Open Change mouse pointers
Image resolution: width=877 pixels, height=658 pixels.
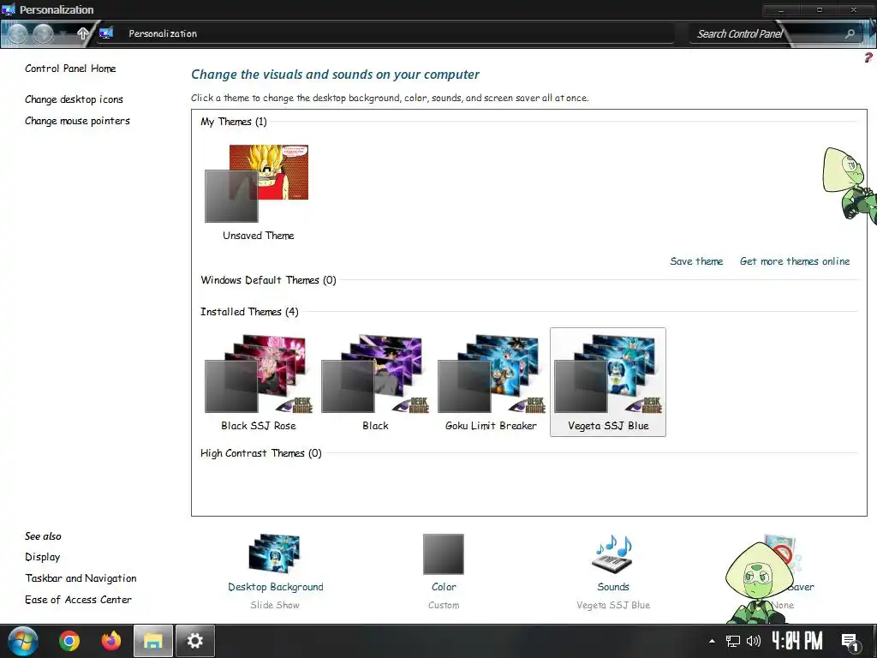77,121
